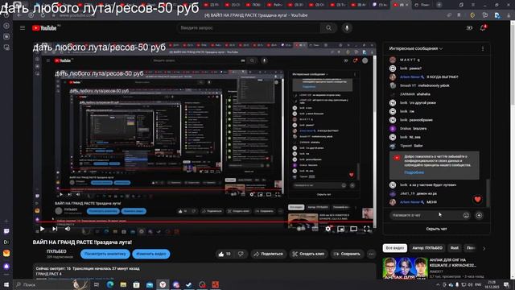Viewport: 515px width, 290px height.
Task: Click the search magnifier button
Action: (328, 28)
